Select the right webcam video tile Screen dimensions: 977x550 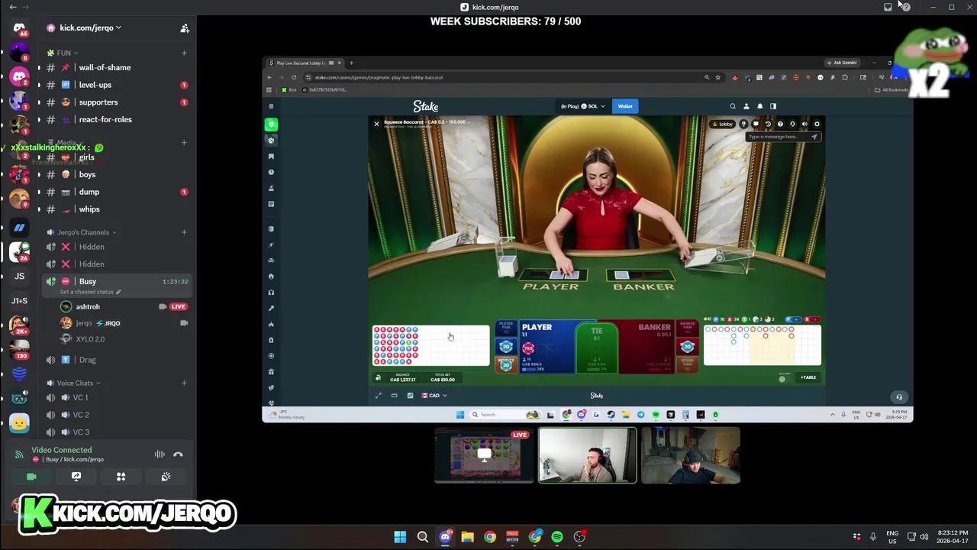coord(690,455)
